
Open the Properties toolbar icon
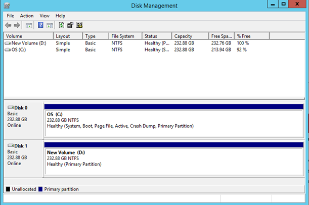point(70,25)
